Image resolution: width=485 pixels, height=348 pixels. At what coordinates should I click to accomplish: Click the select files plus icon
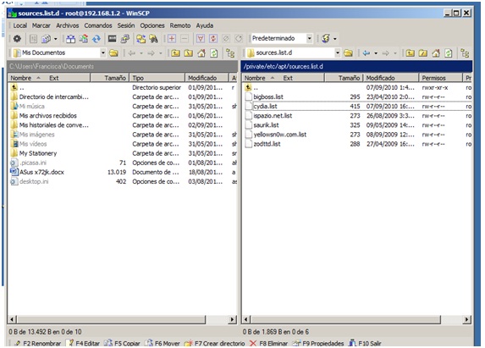tap(172, 39)
